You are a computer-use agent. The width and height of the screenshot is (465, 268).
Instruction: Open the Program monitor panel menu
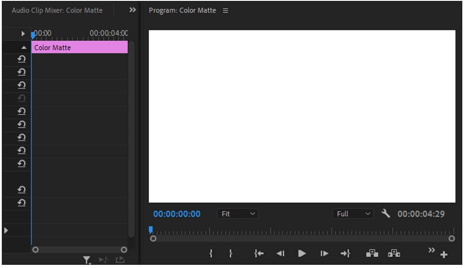(225, 10)
